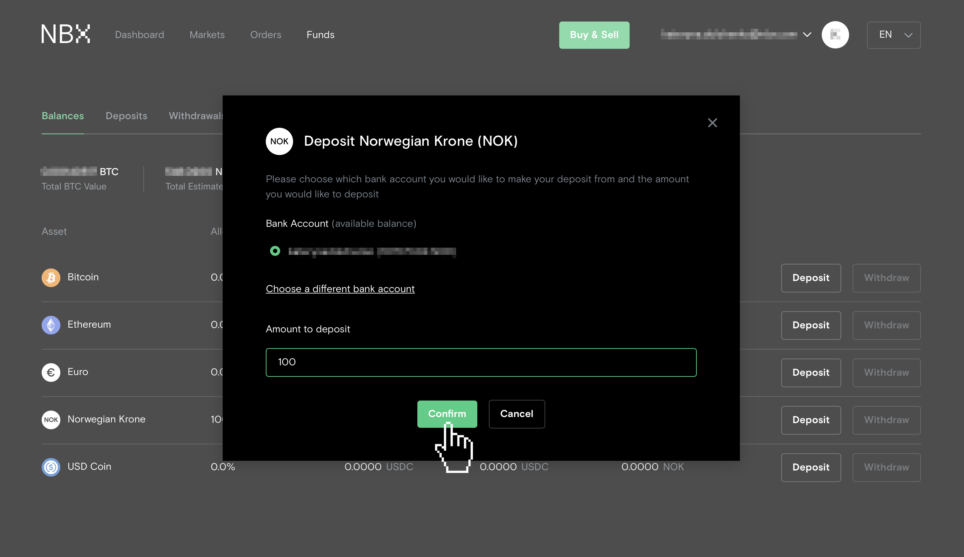
Task: Click the Buy & Sell button
Action: pyautogui.click(x=594, y=35)
